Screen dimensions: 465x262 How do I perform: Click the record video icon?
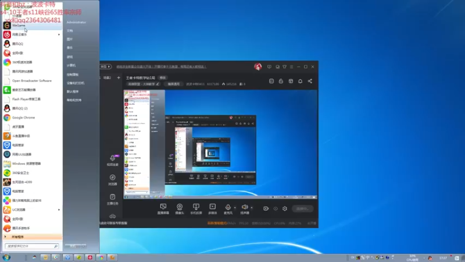(266, 208)
